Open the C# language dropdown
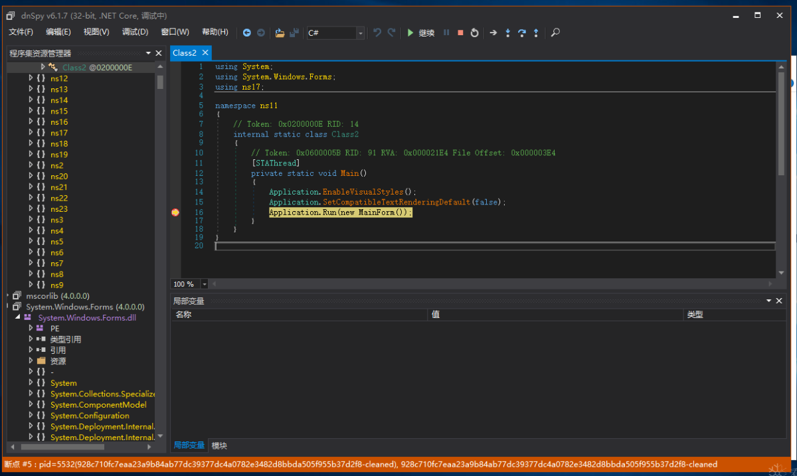Viewport: 797px width, 476px height. pos(361,33)
